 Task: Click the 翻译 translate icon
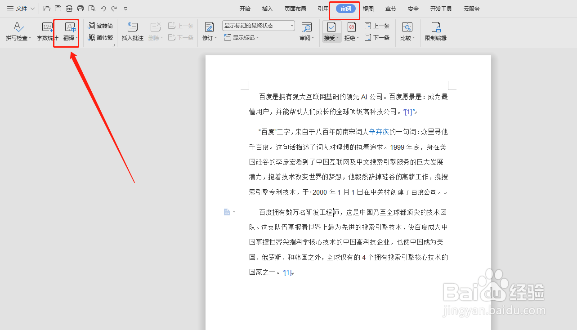[x=70, y=27]
